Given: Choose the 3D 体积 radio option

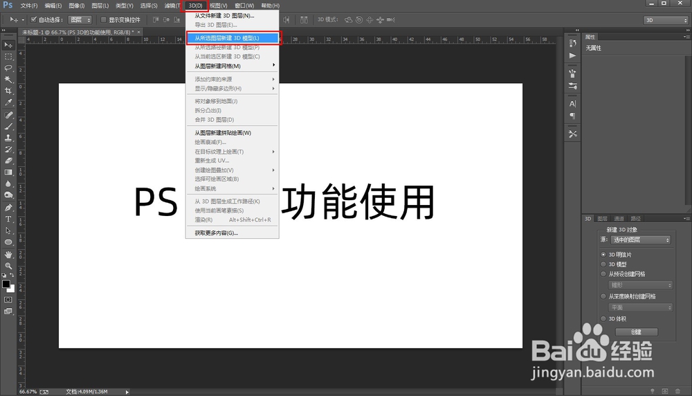Looking at the screenshot, I should point(603,318).
